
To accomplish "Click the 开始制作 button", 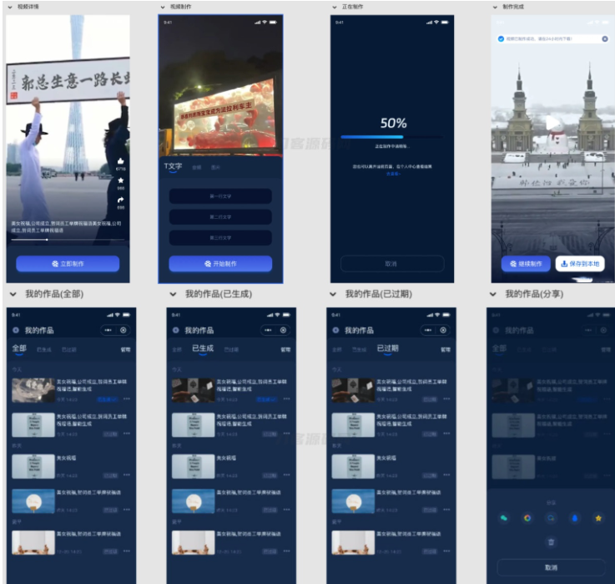I will (220, 264).
